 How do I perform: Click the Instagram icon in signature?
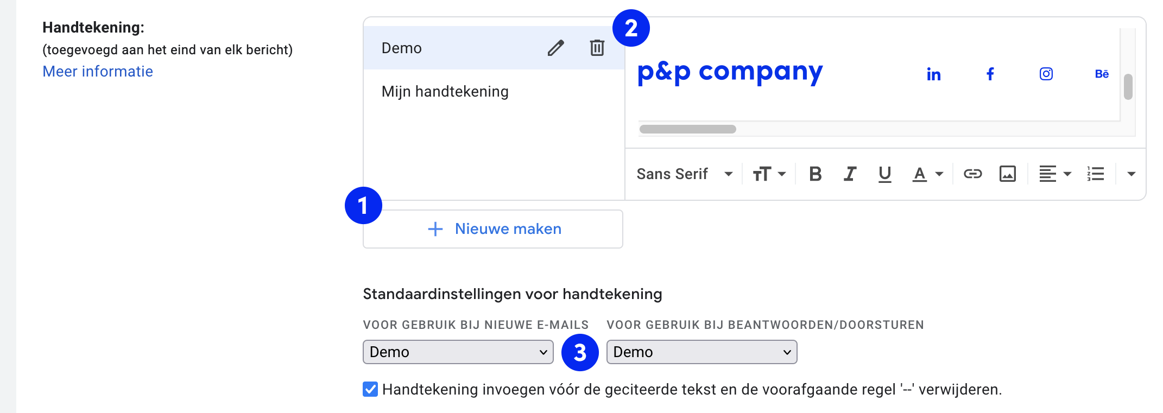[1046, 74]
